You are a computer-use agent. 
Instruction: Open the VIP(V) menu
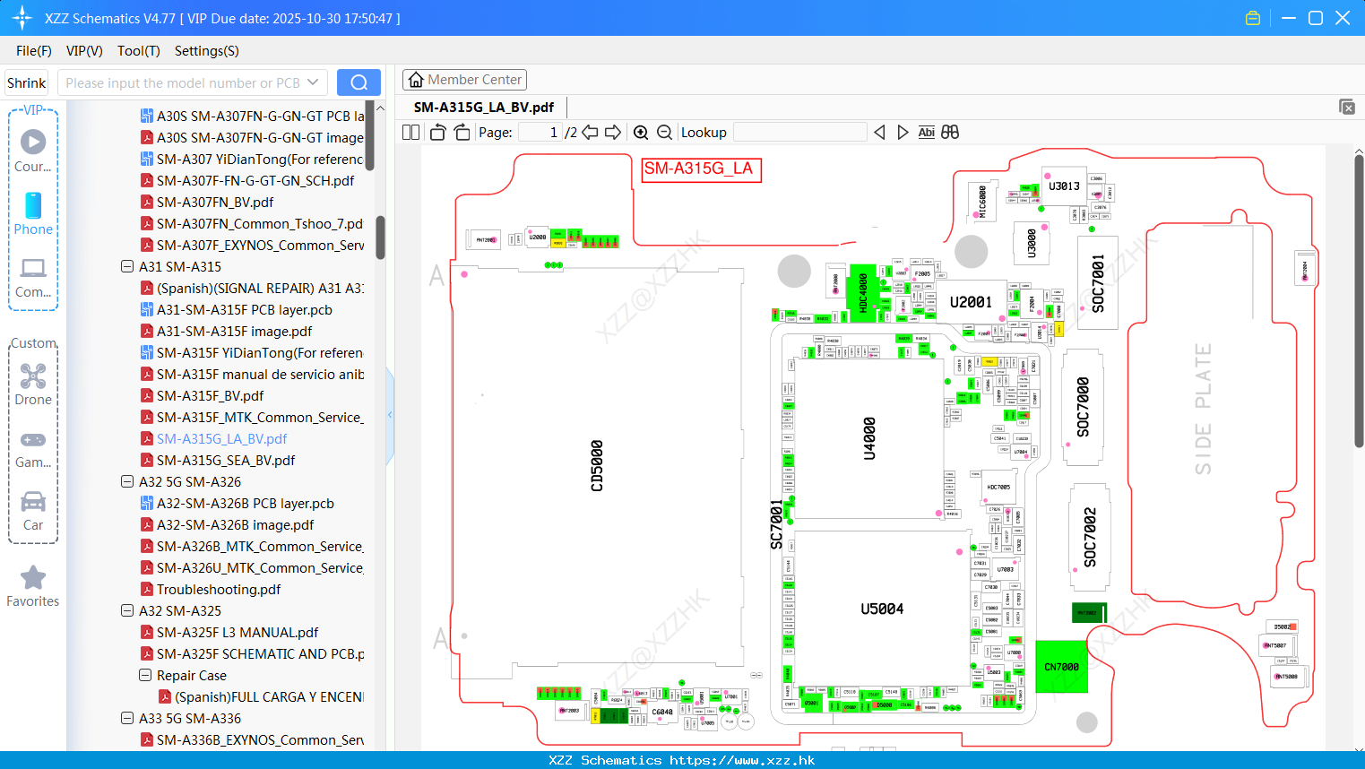tap(84, 51)
